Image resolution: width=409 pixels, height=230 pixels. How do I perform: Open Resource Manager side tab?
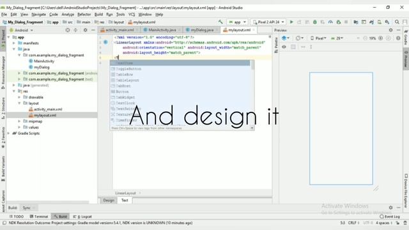(3, 72)
